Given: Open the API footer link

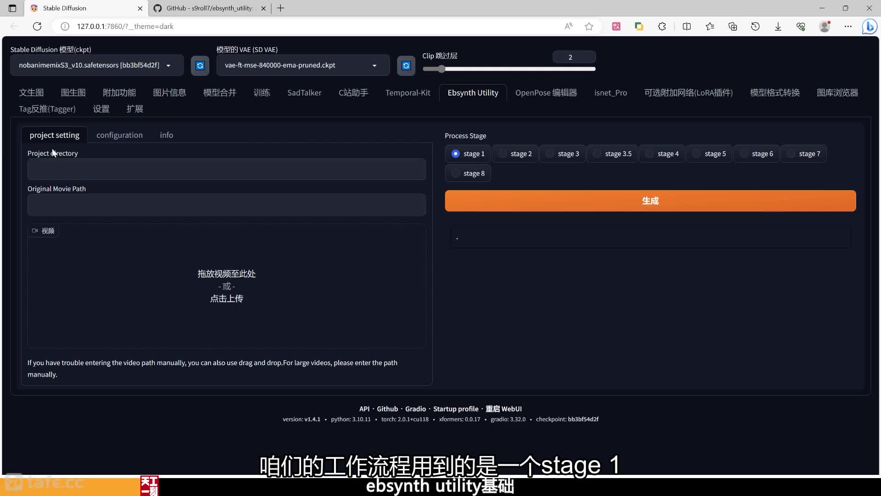Looking at the screenshot, I should point(364,409).
